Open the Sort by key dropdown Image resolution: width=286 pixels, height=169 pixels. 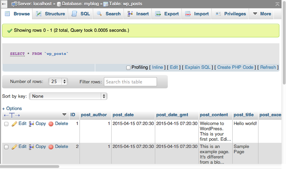click(68, 96)
